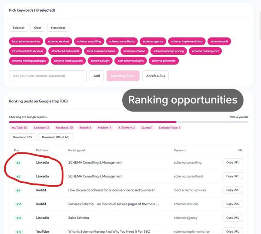Focus the 'Add your own' keyword input
Screen dimensions: 261x234
48,76
